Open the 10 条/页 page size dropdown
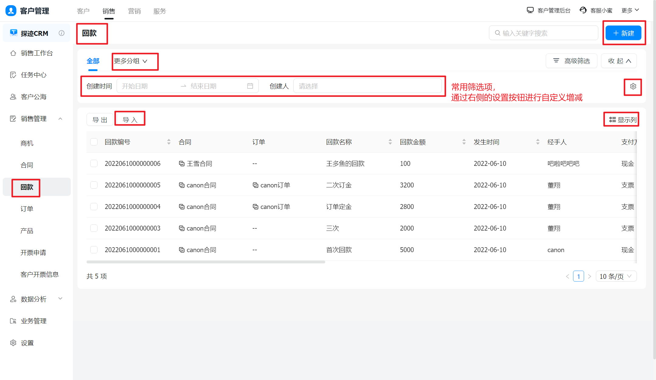 point(616,276)
